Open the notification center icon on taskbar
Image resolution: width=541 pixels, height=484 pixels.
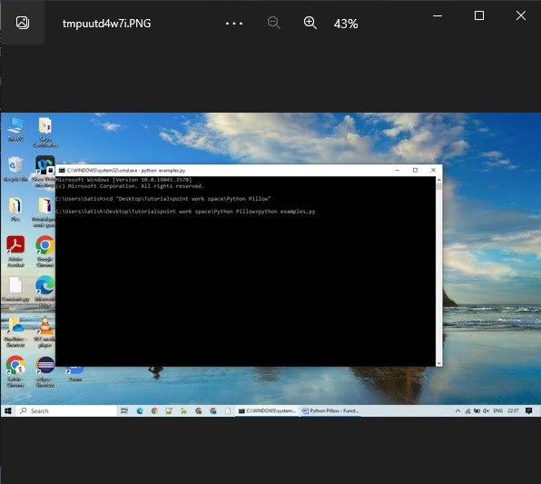click(528, 410)
